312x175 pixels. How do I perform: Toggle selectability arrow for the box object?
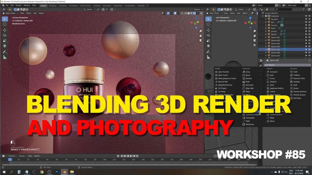306,22
